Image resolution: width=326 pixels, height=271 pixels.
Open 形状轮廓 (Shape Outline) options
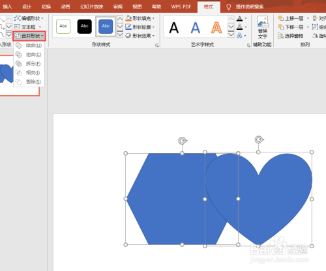[140, 27]
